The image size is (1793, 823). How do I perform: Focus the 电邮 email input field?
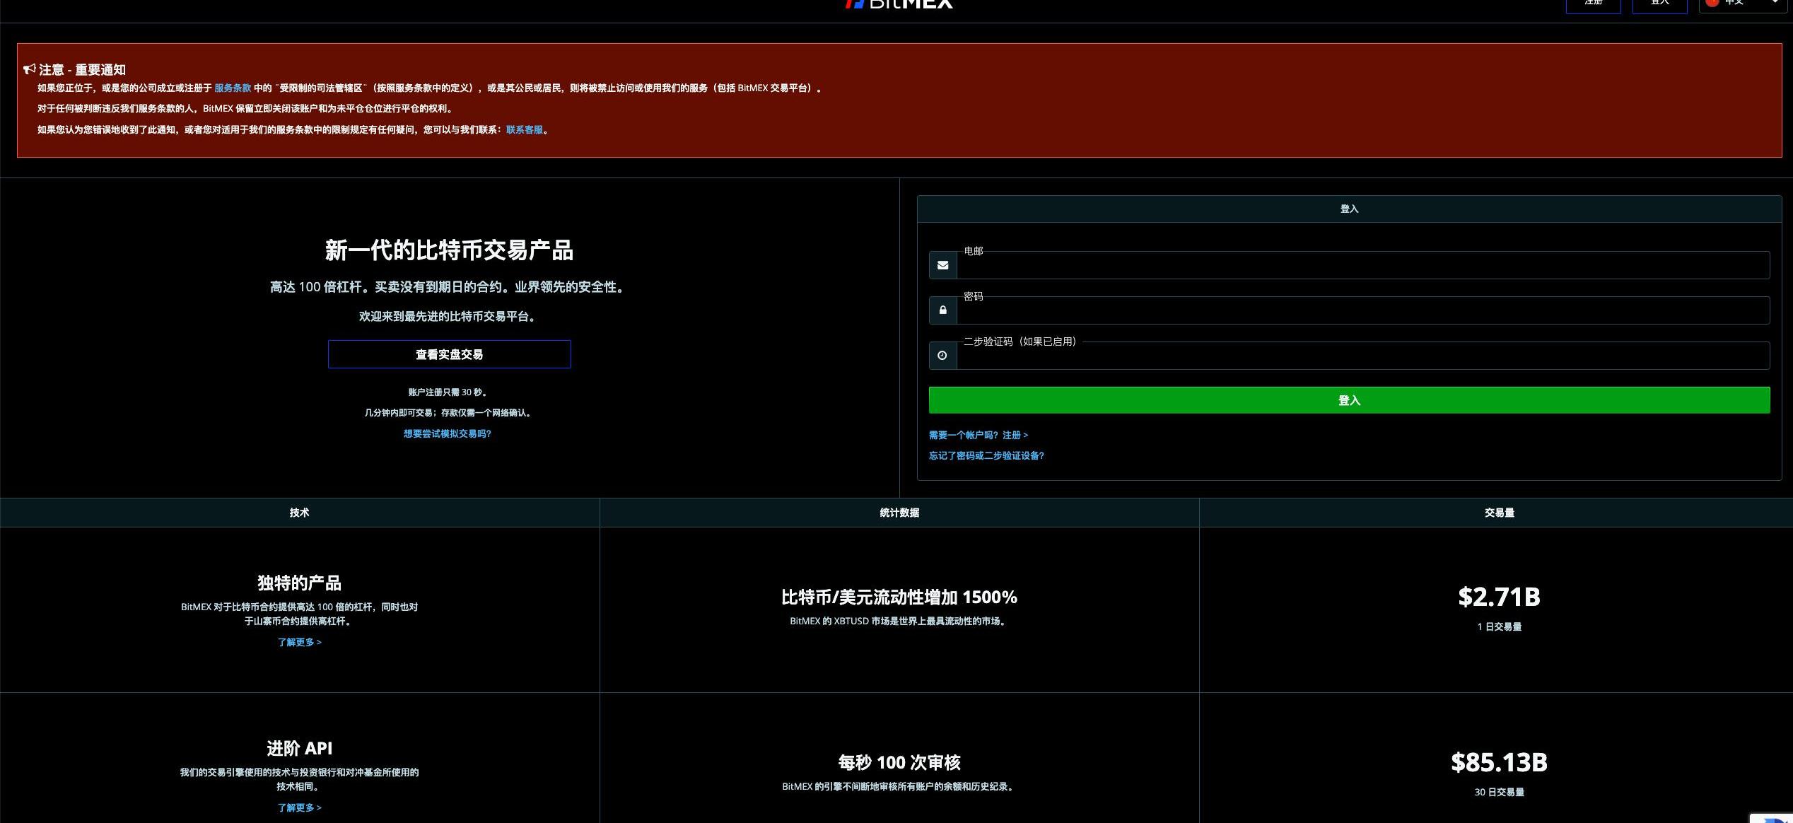(1362, 266)
